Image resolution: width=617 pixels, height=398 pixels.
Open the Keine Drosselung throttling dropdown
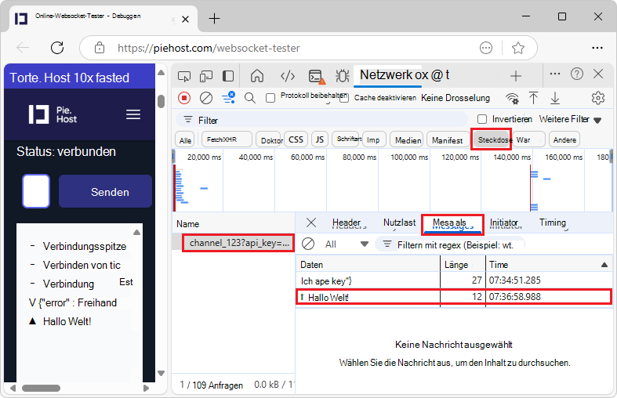coord(455,98)
